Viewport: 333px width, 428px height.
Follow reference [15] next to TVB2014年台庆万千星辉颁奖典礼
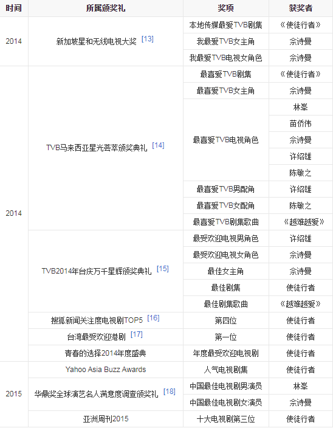coord(162,269)
